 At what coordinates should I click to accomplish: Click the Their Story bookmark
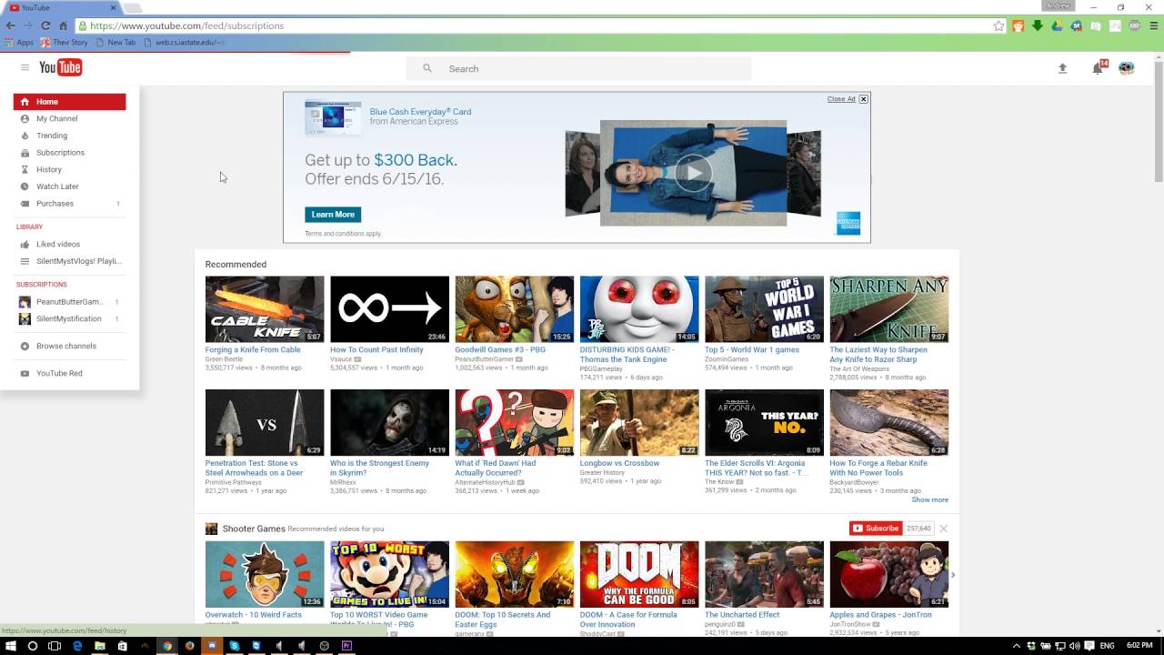pyautogui.click(x=64, y=42)
